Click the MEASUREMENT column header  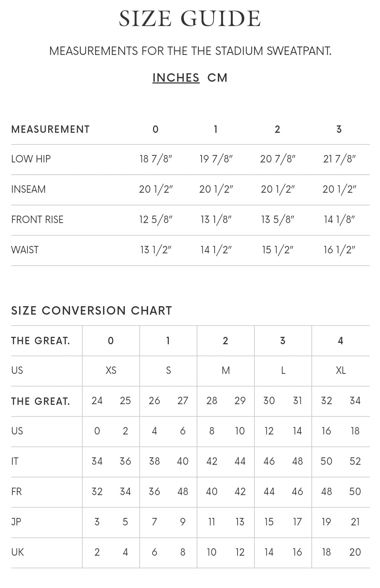[50, 129]
